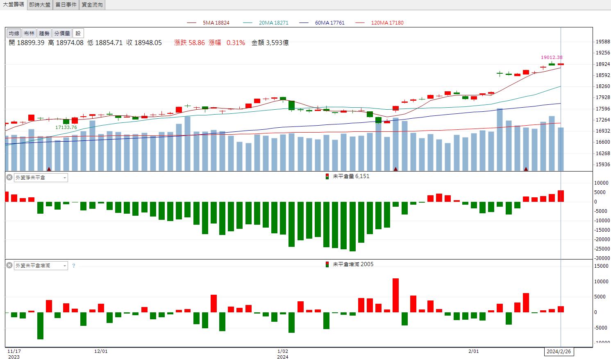Click the red-green legend icon for 未平倉量
The width and height of the screenshot is (611, 359).
click(327, 176)
